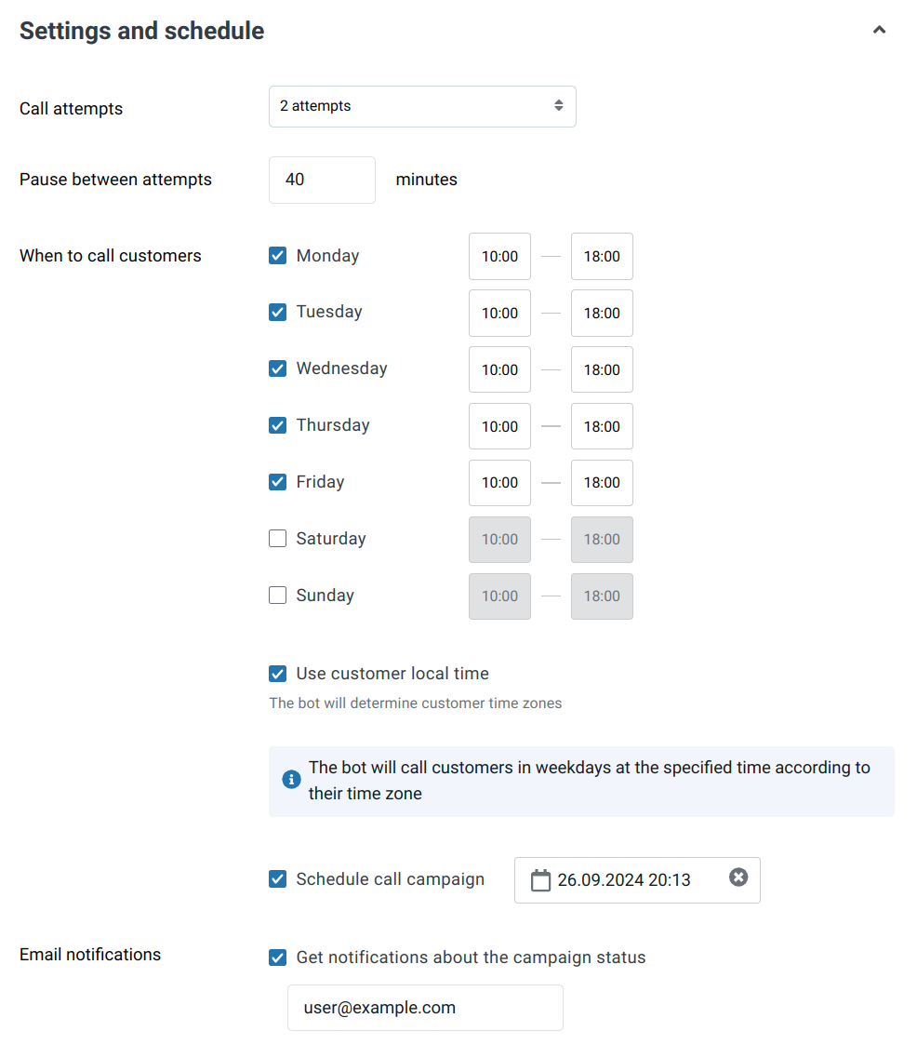This screenshot has width=917, height=1058.
Task: Clear the scheduled campaign date
Action: point(738,877)
